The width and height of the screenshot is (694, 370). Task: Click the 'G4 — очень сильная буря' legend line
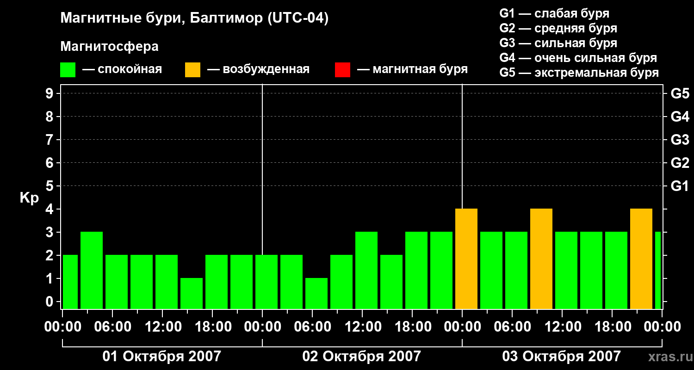578,58
